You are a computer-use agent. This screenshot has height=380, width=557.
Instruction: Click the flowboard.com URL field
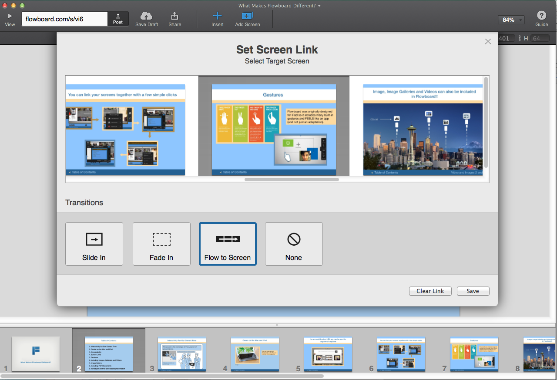[x=64, y=19]
